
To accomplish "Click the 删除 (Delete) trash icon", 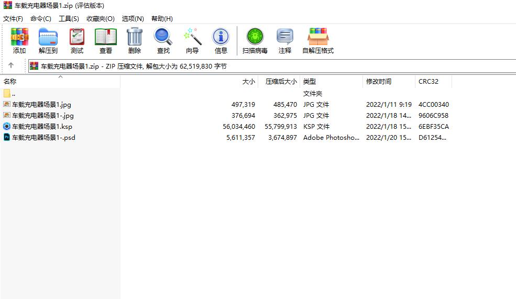I will click(x=135, y=41).
